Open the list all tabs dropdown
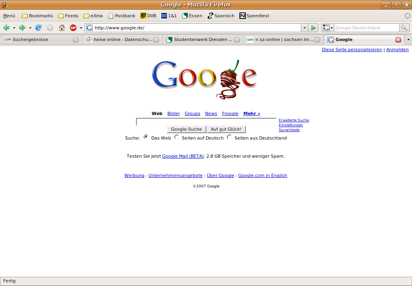Viewport: 412px width, 286px height. point(408,40)
